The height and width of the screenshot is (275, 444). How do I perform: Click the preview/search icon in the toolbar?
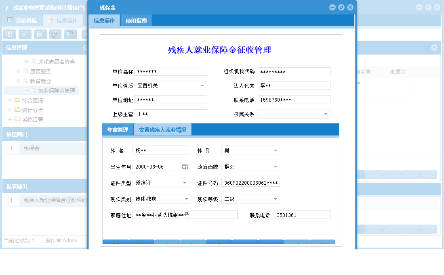point(10,34)
